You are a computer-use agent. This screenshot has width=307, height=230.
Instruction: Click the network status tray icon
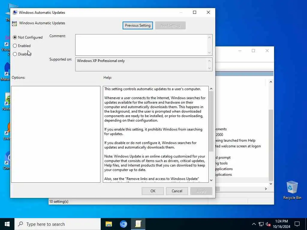tap(261, 224)
